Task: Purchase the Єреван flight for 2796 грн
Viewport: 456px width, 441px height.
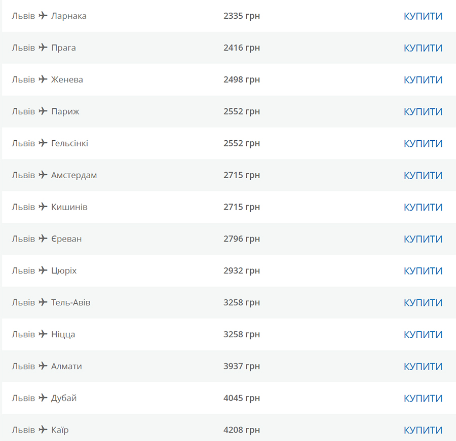Action: point(423,239)
